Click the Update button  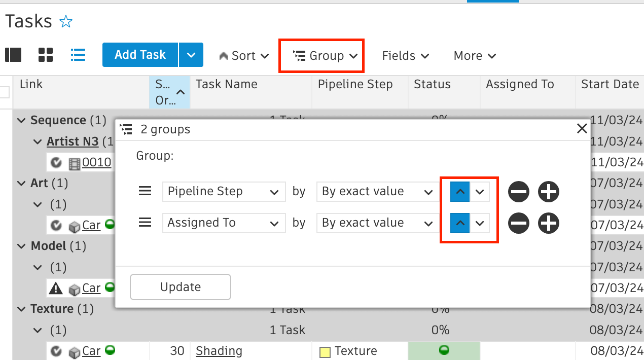(x=180, y=286)
